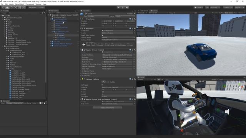
Task: Click the Project search by type icon
Action: point(42,13)
